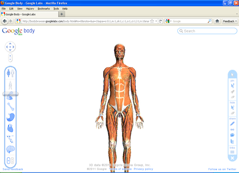Screen dimensions: 239x173
Task: Pan the view right with navigation arrow
Action: tap(13, 47)
